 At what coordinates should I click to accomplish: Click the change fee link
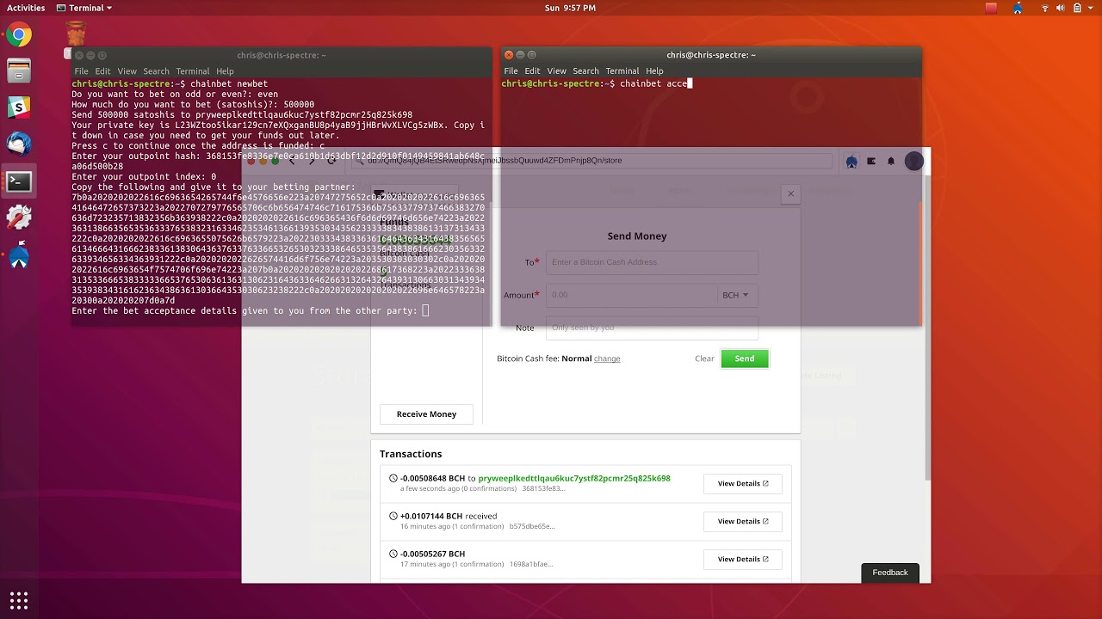pos(607,359)
